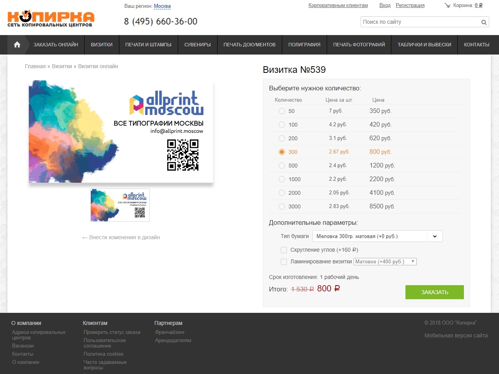The width and height of the screenshot is (499, 374).
Task: Click the 8500 руб. price cell
Action: pyautogui.click(x=382, y=206)
